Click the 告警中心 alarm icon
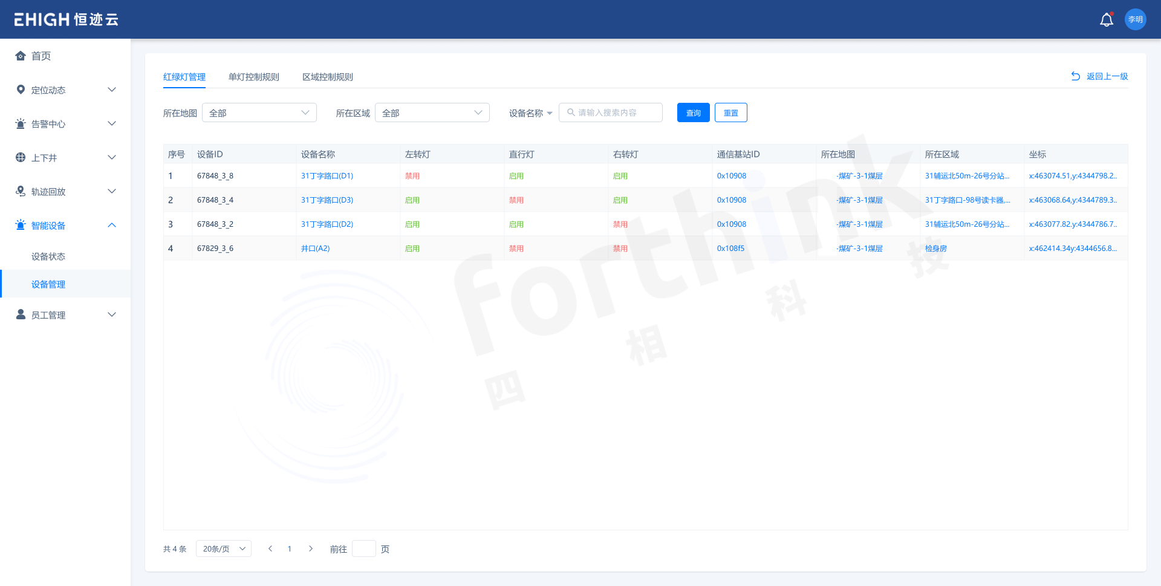Viewport: 1161px width, 586px height. coord(21,124)
